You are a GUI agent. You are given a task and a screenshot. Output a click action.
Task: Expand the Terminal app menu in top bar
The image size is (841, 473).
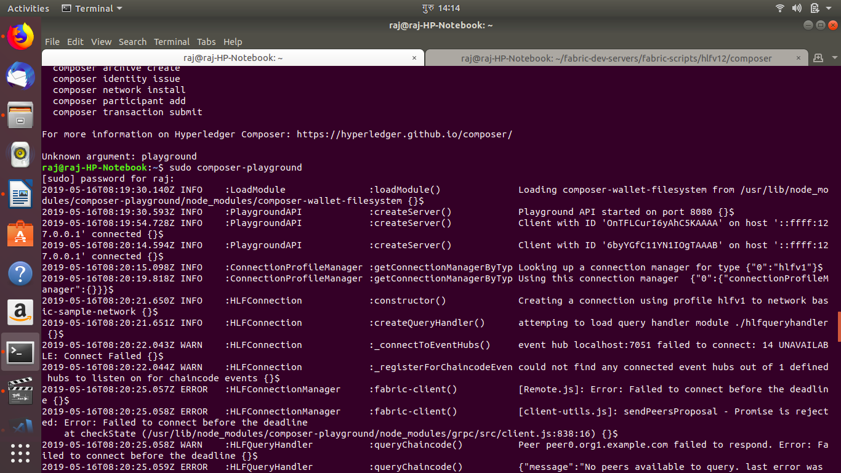(92, 8)
